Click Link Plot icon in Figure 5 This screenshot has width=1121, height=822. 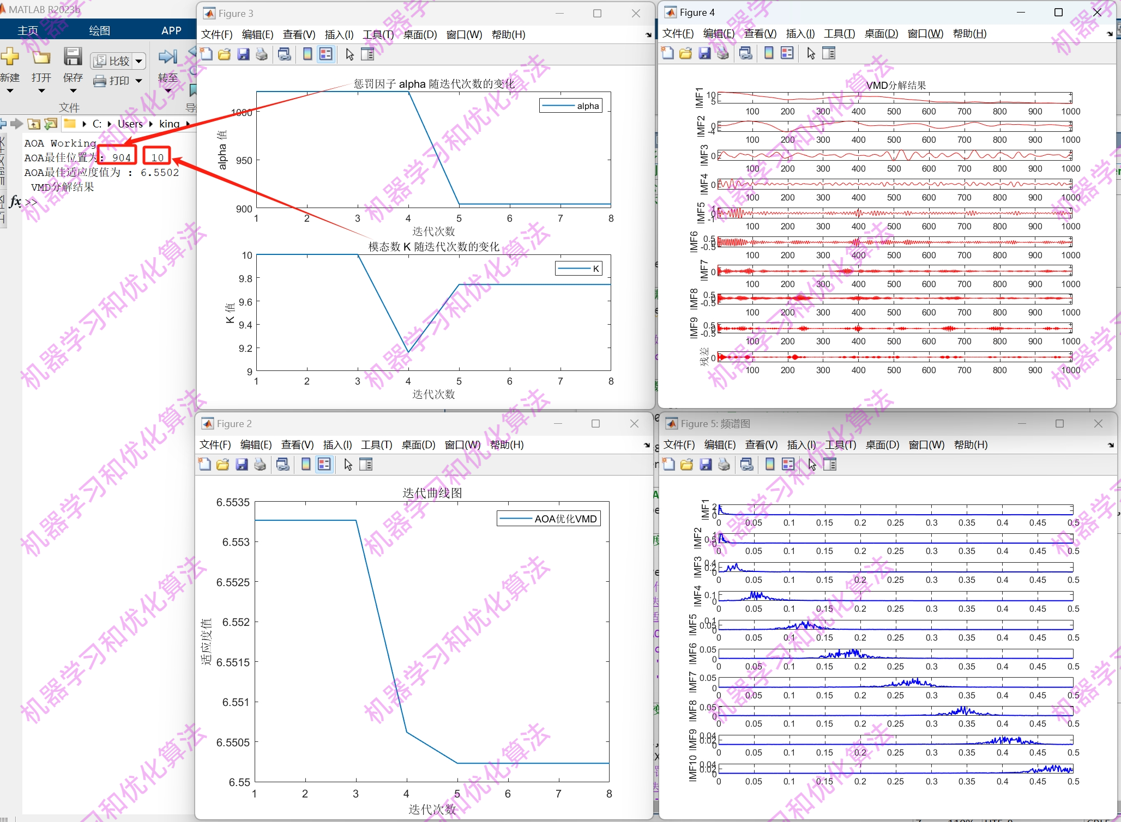click(x=747, y=465)
